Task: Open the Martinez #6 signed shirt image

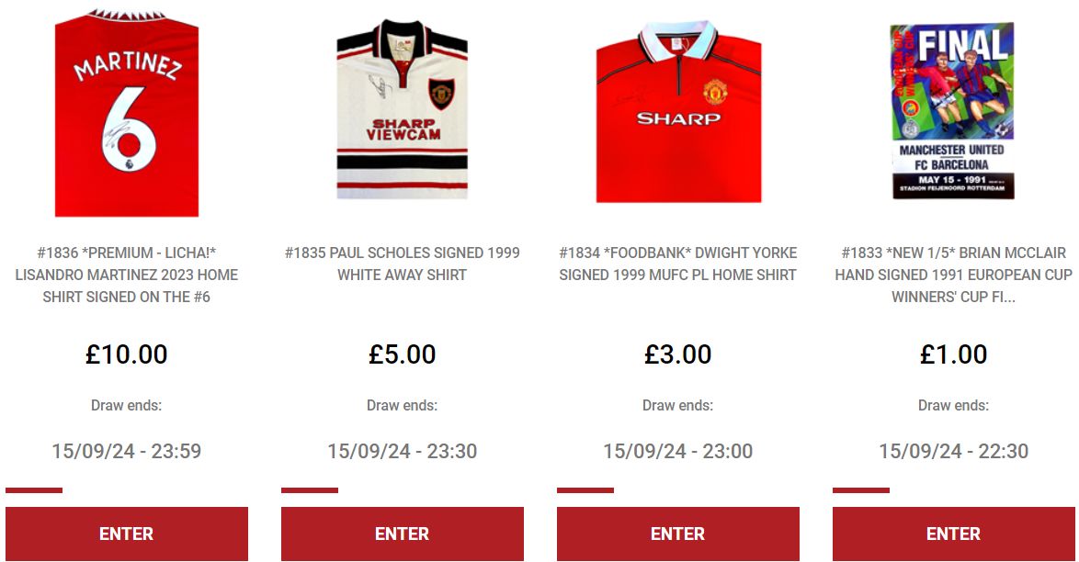Action: pos(127,114)
